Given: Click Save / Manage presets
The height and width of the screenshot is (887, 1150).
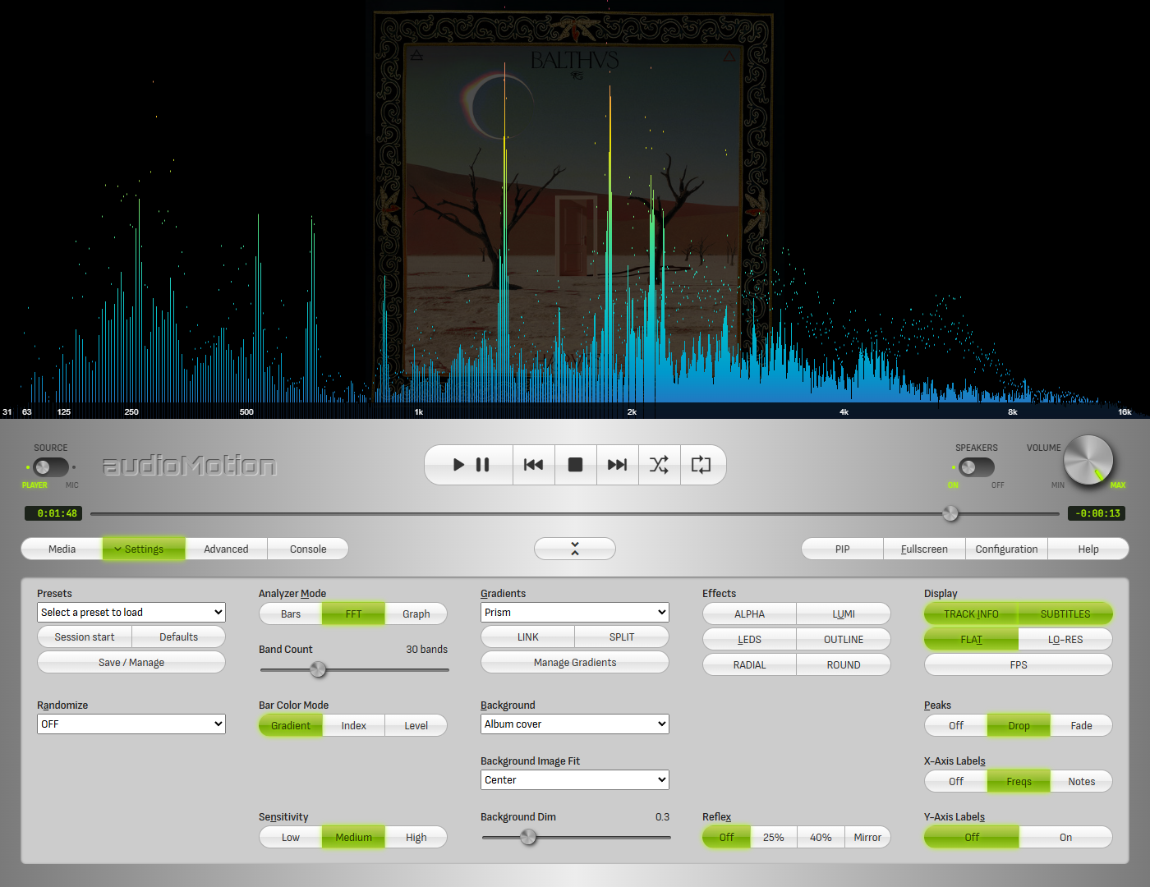Looking at the screenshot, I should click(x=131, y=662).
